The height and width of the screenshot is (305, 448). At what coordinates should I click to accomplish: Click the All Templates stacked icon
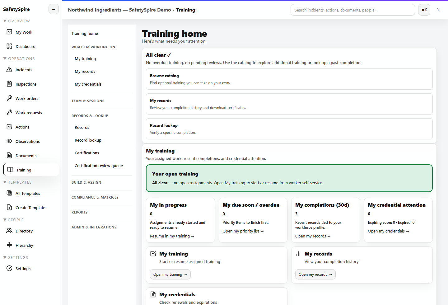coord(9,193)
